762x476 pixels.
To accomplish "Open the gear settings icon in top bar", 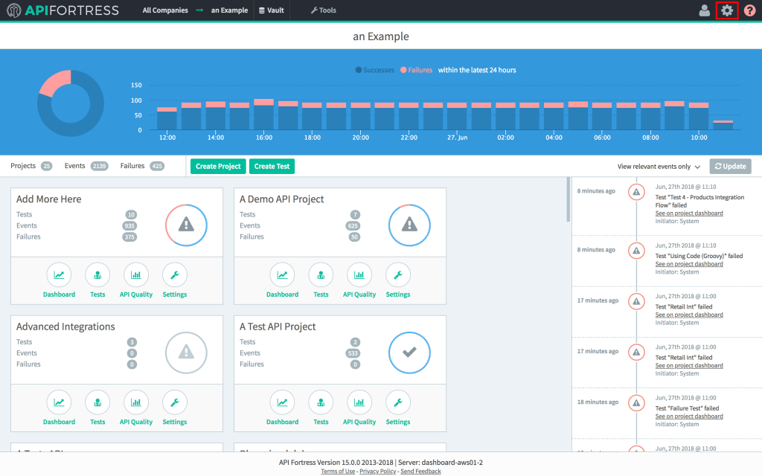I will 727,10.
